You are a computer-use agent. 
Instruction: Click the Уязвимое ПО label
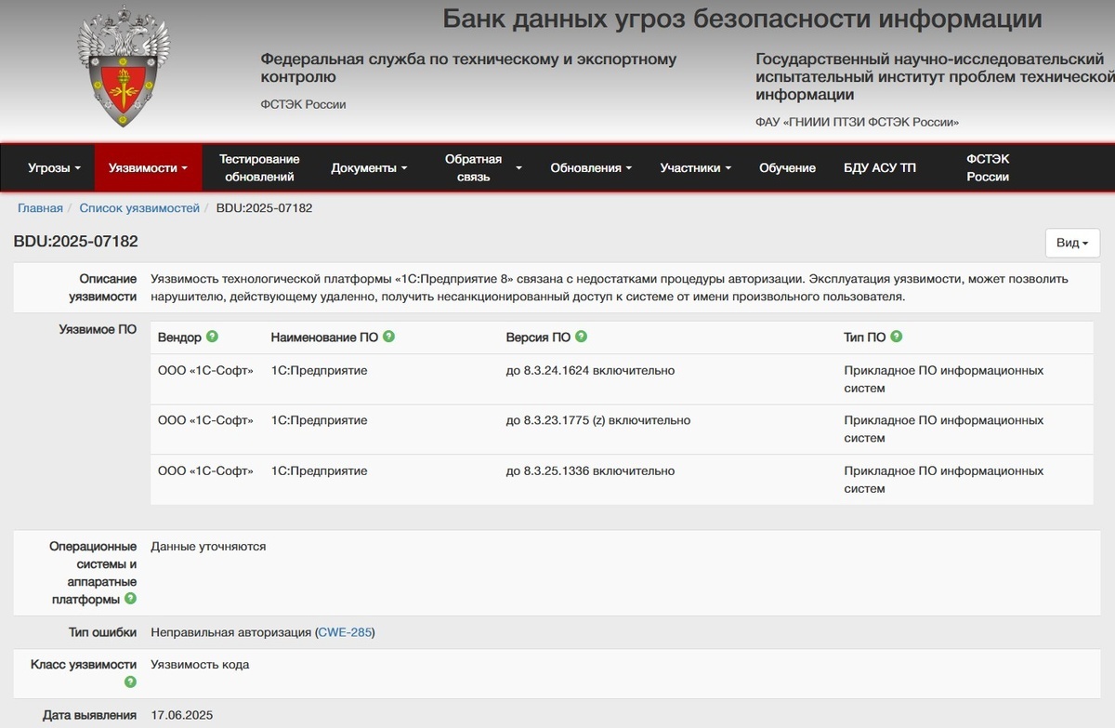point(98,329)
